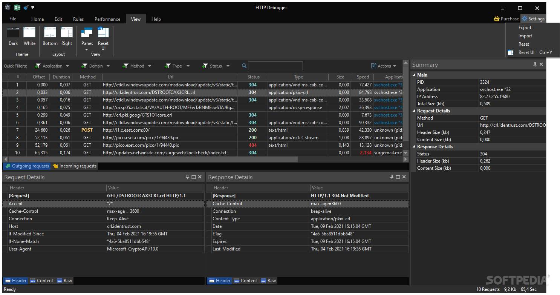Open the Method quick filter dropdown
The height and width of the screenshot is (295, 560).
click(137, 66)
